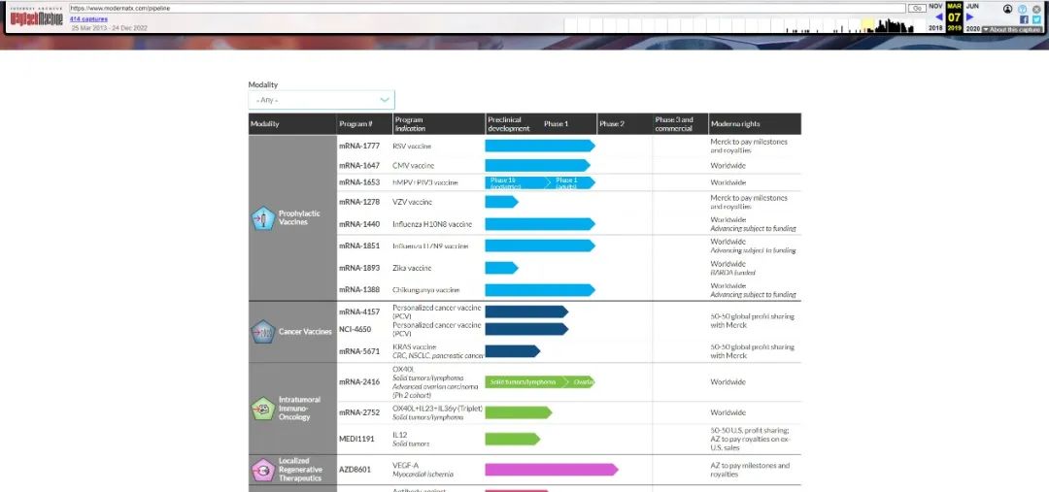Go to the previous capture arrow
Viewport: 1049px width, 492px height.
(938, 16)
